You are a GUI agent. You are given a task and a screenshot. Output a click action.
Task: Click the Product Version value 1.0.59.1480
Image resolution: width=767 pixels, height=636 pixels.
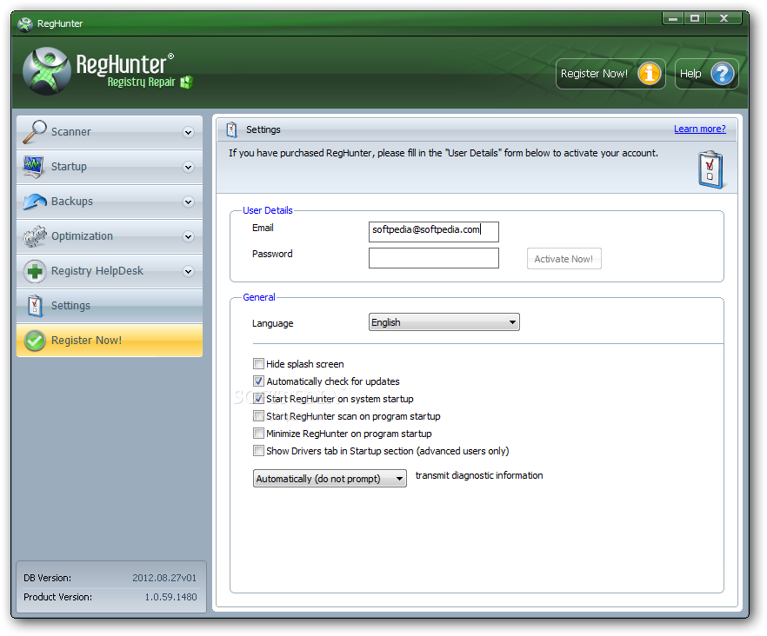[170, 597]
